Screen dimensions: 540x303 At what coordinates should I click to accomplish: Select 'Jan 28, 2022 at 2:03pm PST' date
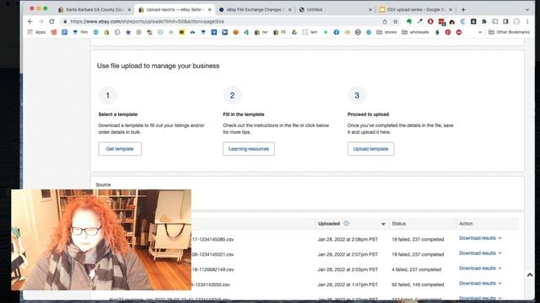tap(348, 269)
